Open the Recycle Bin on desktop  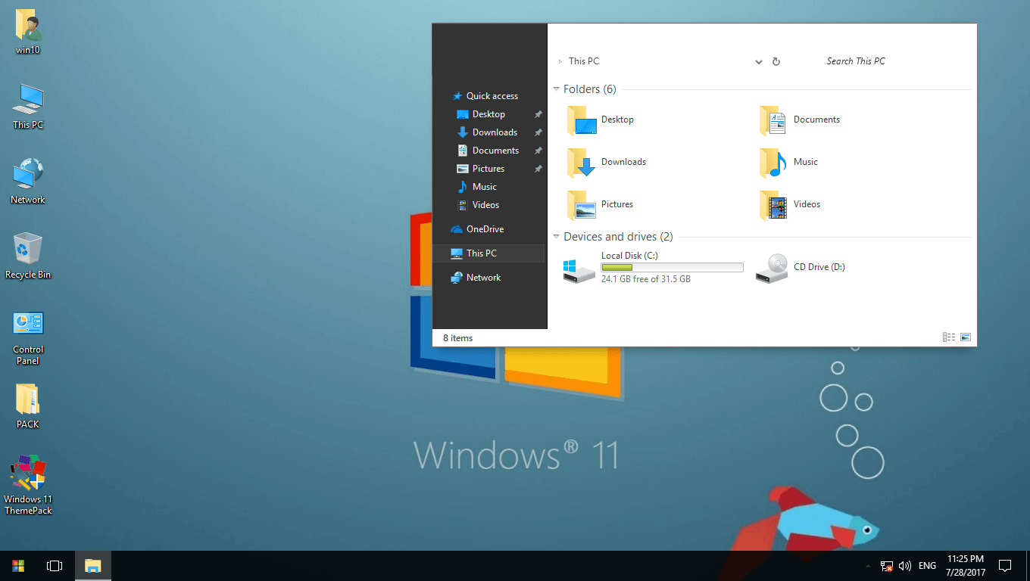tap(28, 256)
